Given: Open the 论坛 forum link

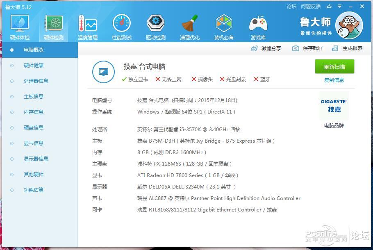Looking at the screenshot, I should (291, 7).
